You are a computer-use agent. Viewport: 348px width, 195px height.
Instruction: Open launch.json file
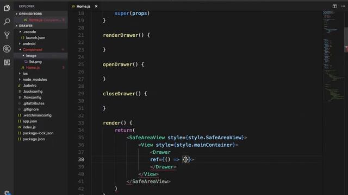[x=41, y=38]
